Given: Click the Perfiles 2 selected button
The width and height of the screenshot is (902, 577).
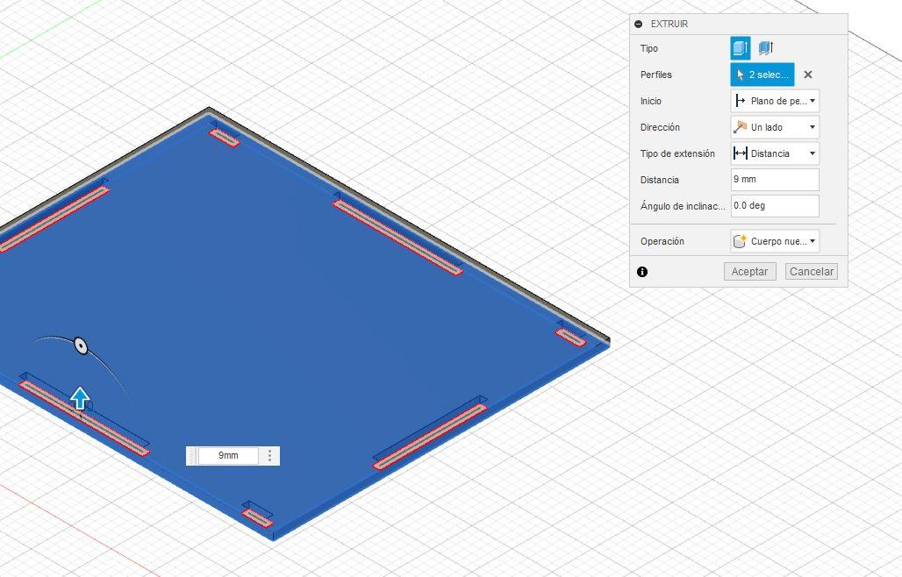Looking at the screenshot, I should click(x=762, y=75).
